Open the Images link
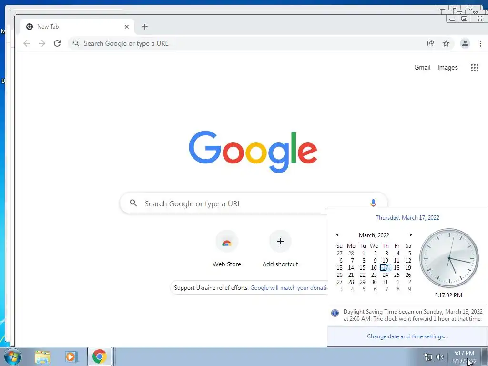This screenshot has height=366, width=488. coord(447,67)
